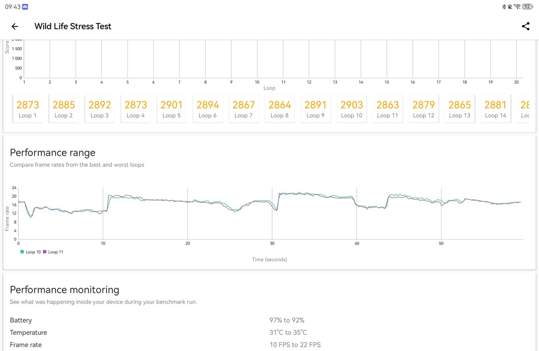Screen dimensions: 539x351
Task: Open the Loop 10 score card 2903
Action: tap(351, 109)
